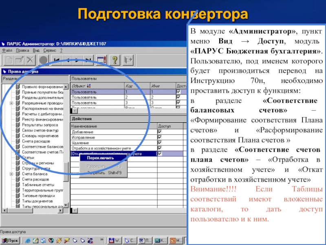The image size is (326, 245).
Task: Go to last record arrow icon
Action: pyautogui.click(x=88, y=60)
